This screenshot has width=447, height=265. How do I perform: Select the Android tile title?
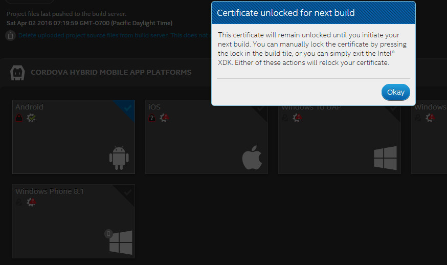click(29, 107)
